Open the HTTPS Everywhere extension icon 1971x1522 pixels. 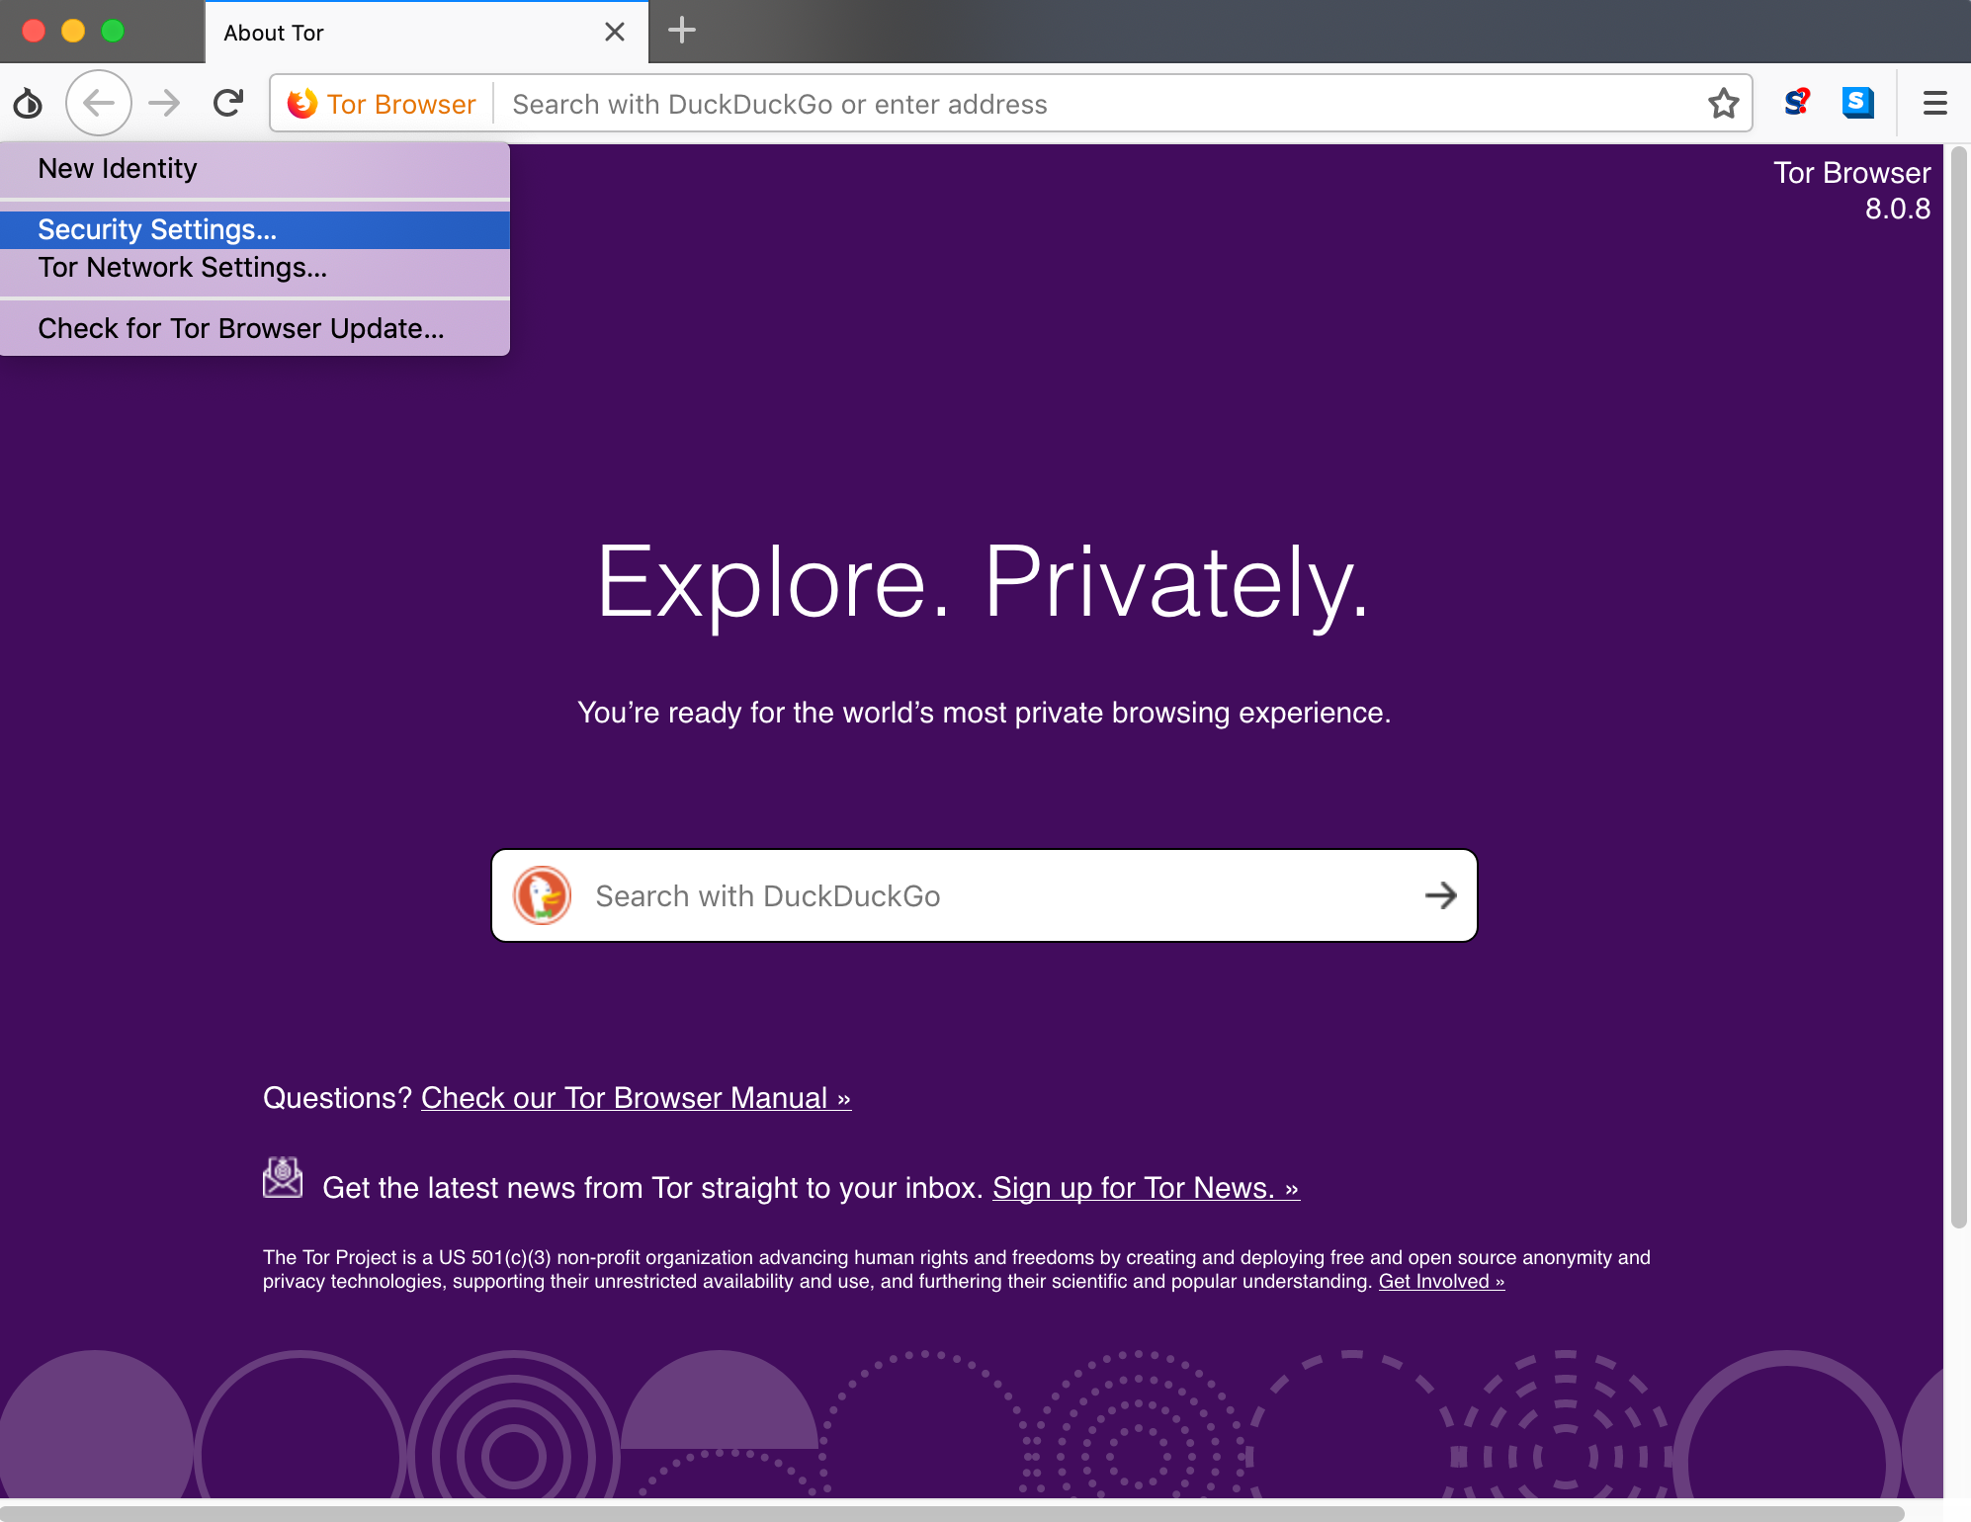pos(1857,103)
